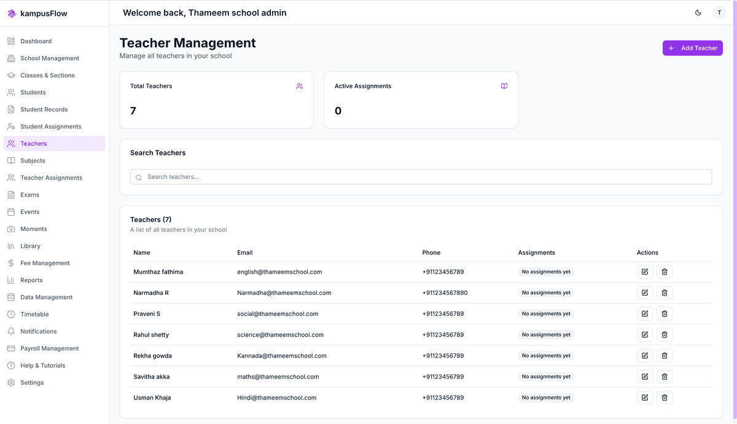Delete Rahul shetty using the trash icon
Image resolution: width=737 pixels, height=424 pixels.
[665, 334]
